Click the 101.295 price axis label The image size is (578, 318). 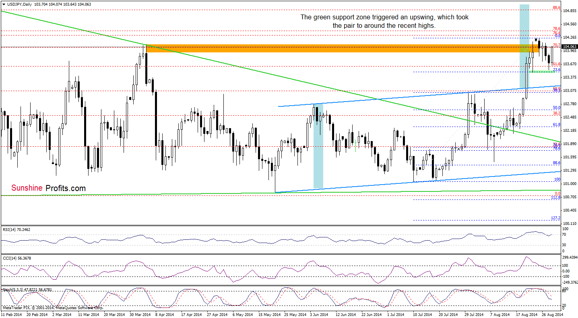pyautogui.click(x=570, y=170)
